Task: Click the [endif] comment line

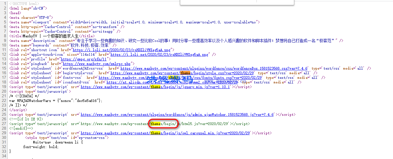Action: click(21, 128)
